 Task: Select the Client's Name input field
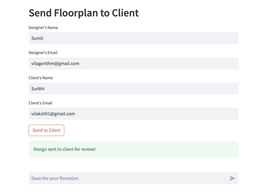click(x=133, y=89)
